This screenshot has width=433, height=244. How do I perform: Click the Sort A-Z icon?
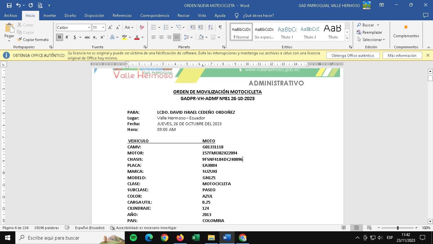tap(210, 28)
